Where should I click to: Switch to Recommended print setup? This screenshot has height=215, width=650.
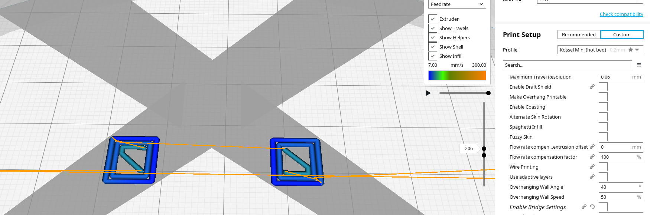(579, 34)
